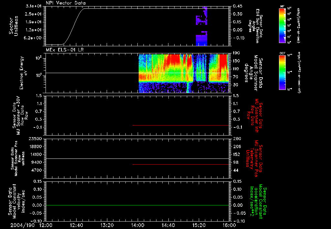Click the "3.1e+01" sector tick label

[x=34, y=6]
